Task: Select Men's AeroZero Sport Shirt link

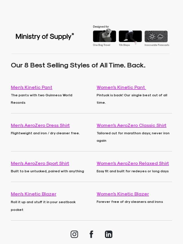Action: point(40,163)
